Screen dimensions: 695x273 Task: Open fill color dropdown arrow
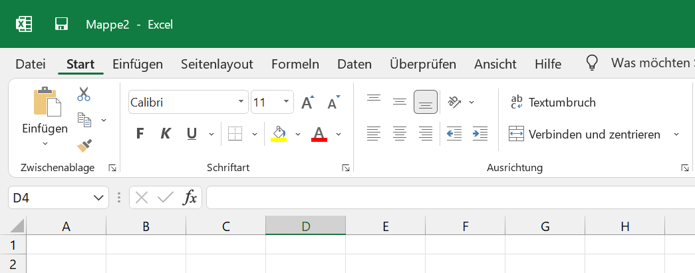pyautogui.click(x=298, y=134)
